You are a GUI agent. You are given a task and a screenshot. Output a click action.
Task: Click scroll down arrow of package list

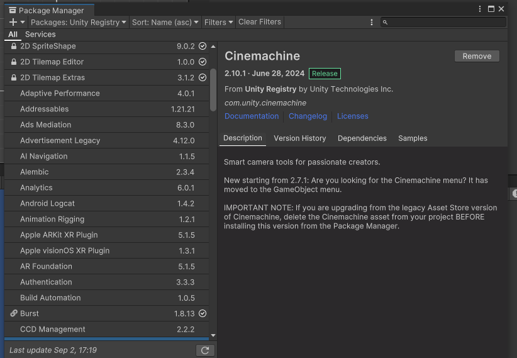coord(213,335)
